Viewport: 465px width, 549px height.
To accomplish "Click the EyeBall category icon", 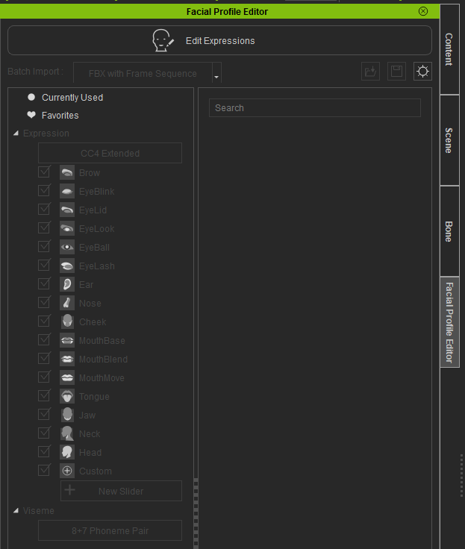I will 67,247.
